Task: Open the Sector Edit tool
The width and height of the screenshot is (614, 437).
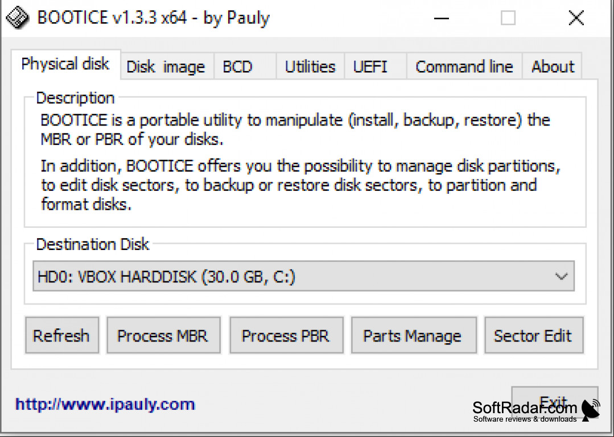Action: (x=534, y=335)
